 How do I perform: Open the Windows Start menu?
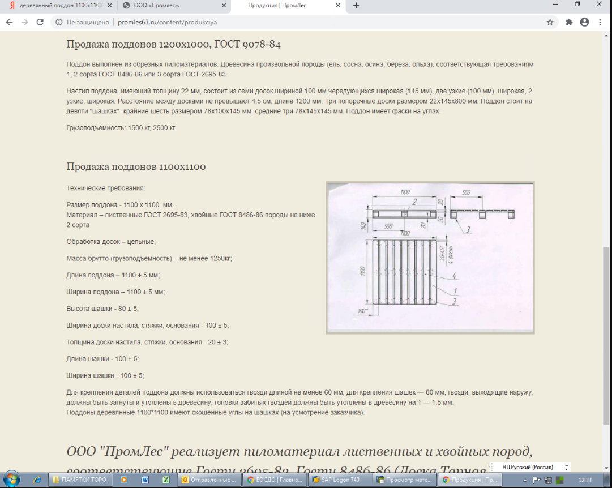point(11,480)
